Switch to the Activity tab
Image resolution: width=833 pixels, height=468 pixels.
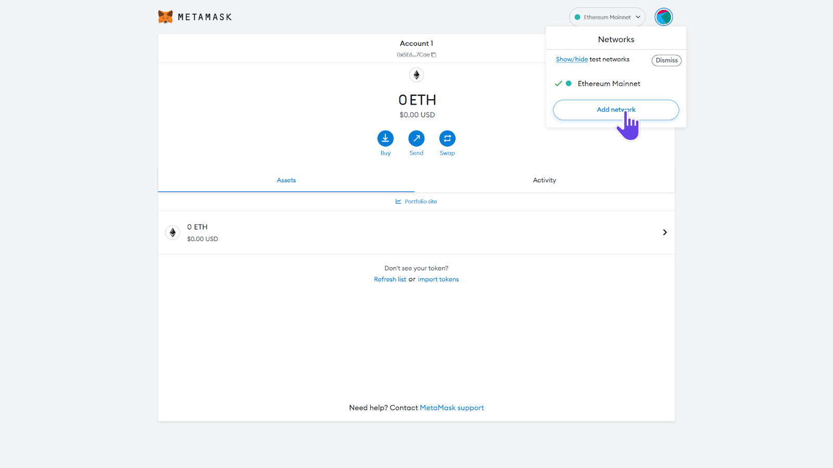pos(545,180)
